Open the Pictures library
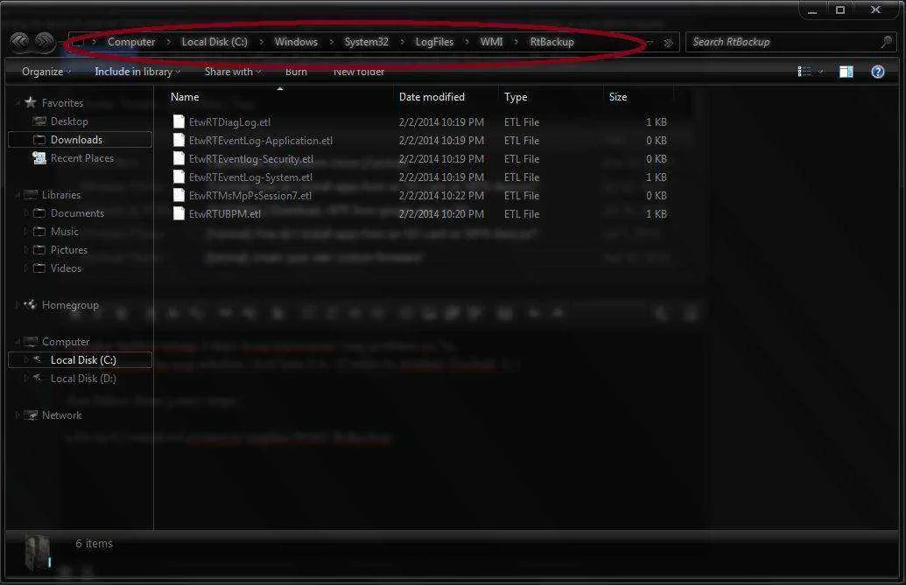906x585 pixels. [x=69, y=250]
